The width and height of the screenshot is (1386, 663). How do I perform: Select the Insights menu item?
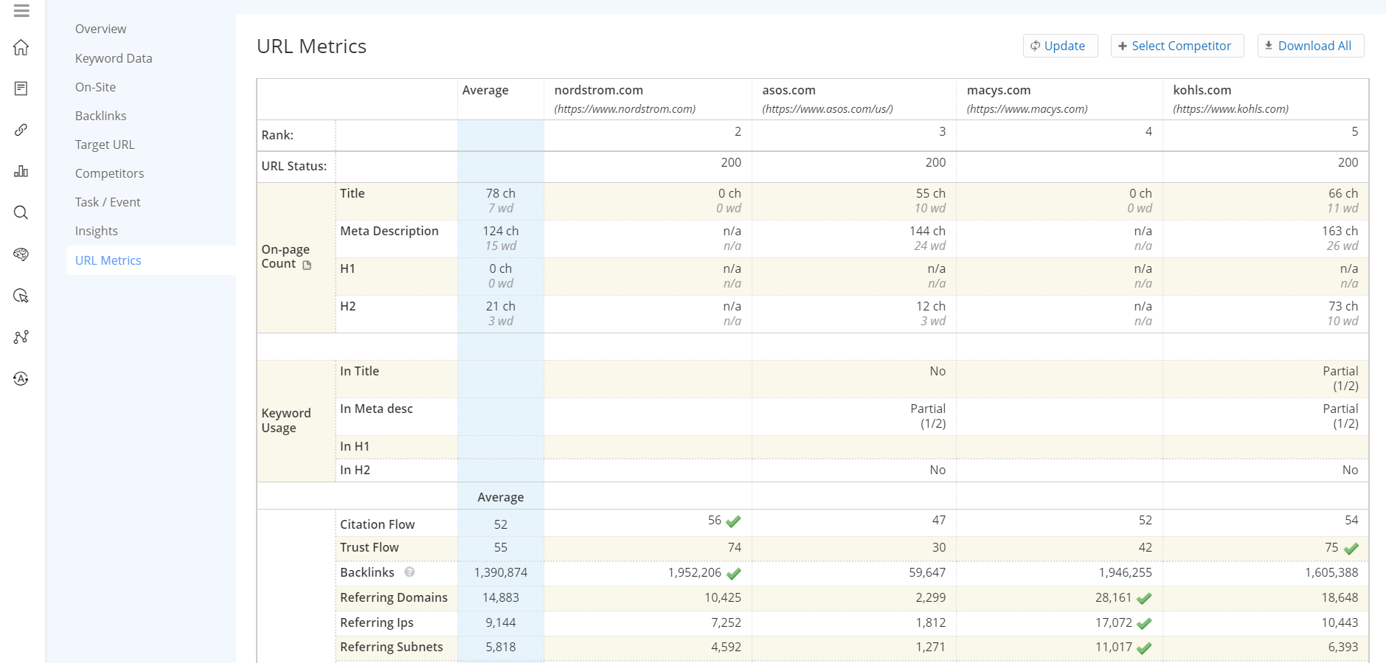click(x=97, y=231)
